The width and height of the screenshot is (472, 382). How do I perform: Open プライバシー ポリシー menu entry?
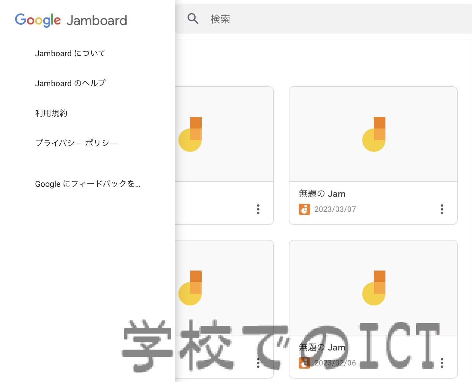(x=76, y=143)
